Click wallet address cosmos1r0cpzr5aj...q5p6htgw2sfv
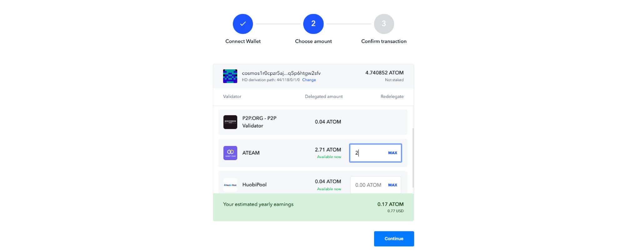 (281, 73)
